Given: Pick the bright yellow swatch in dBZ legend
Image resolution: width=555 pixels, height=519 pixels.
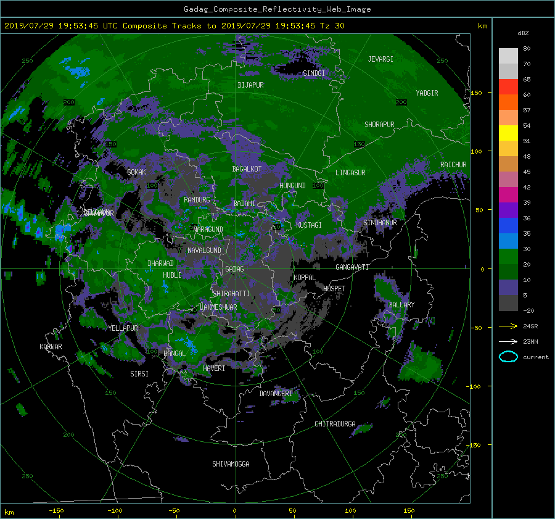Looking at the screenshot, I should 508,133.
